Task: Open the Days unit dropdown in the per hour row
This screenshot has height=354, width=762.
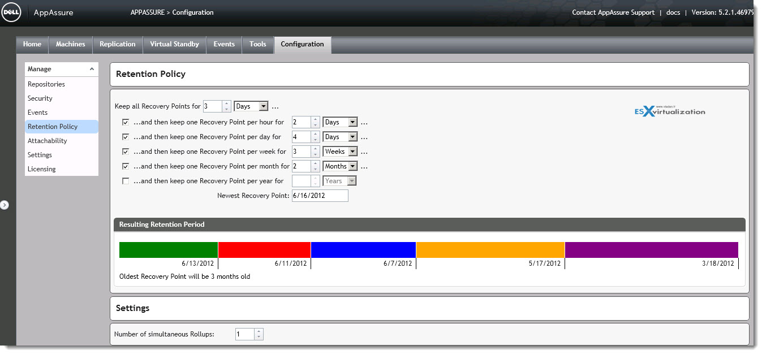Action: point(340,122)
